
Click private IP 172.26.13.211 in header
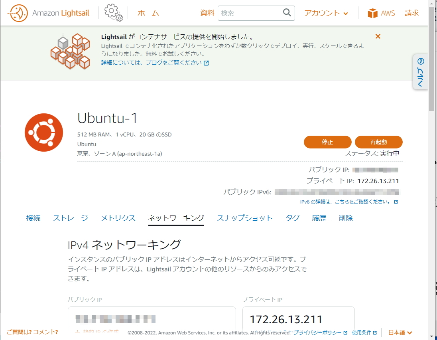[x=378, y=181]
